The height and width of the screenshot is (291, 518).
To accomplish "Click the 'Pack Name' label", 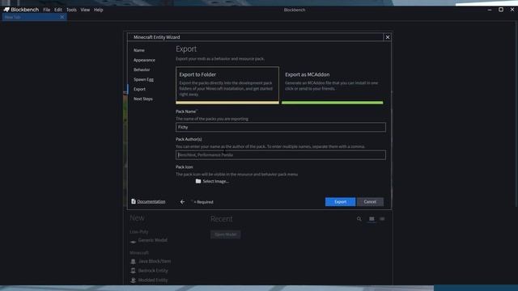I will (186, 112).
